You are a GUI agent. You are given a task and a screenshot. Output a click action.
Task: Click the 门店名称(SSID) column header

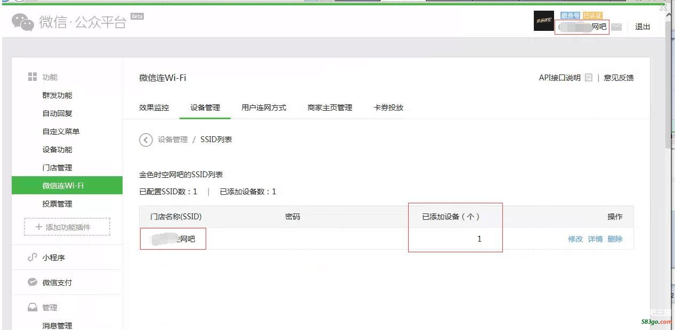[x=176, y=217]
